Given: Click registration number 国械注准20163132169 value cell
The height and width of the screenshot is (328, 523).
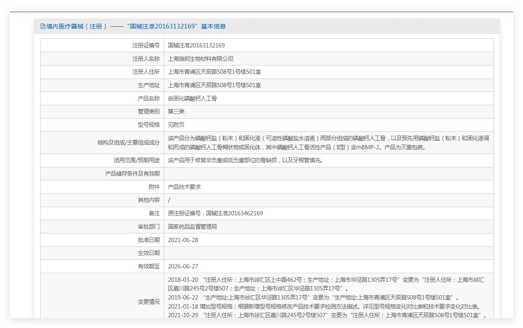Looking at the screenshot, I should point(196,45).
